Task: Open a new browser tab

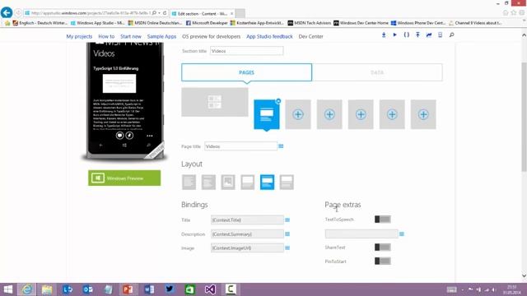Action: (x=240, y=13)
